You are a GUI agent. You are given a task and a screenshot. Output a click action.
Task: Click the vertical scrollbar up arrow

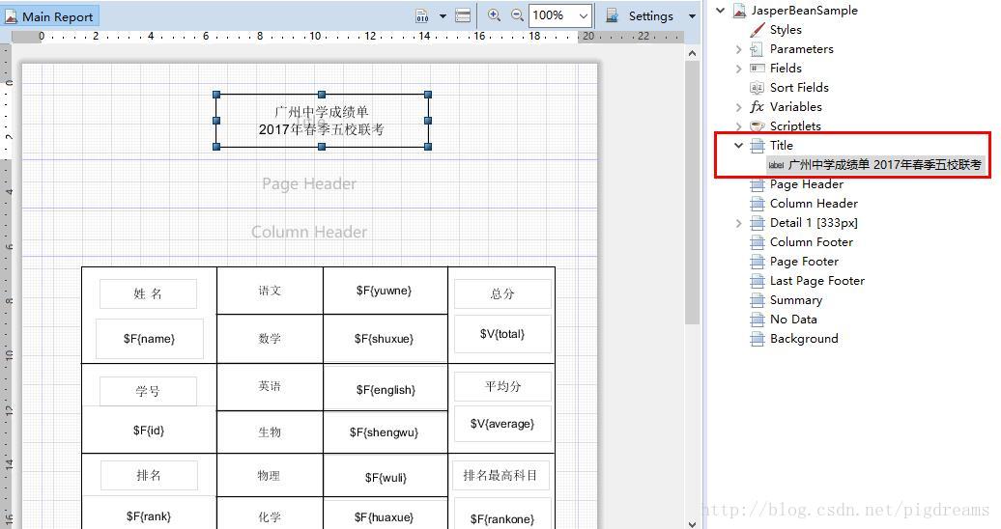693,53
